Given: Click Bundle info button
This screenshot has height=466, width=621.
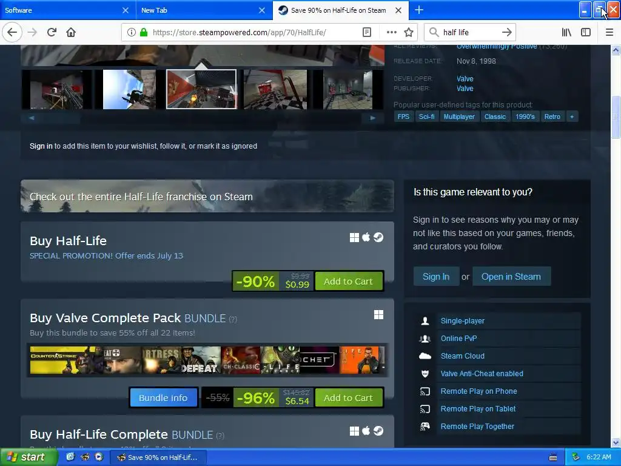Looking at the screenshot, I should pyautogui.click(x=163, y=397).
